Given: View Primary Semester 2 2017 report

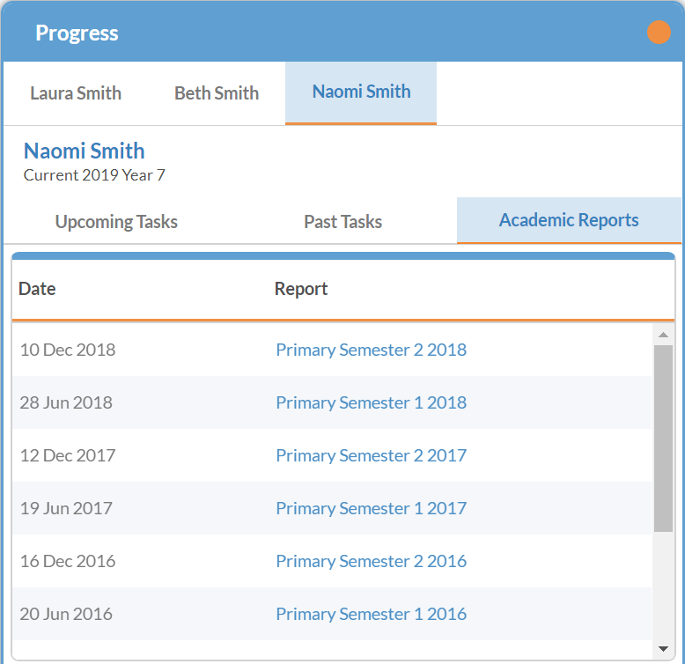Looking at the screenshot, I should coord(371,455).
